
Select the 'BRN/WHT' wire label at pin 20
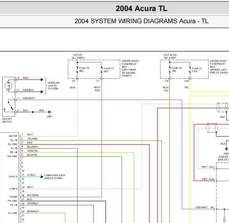(33, 211)
